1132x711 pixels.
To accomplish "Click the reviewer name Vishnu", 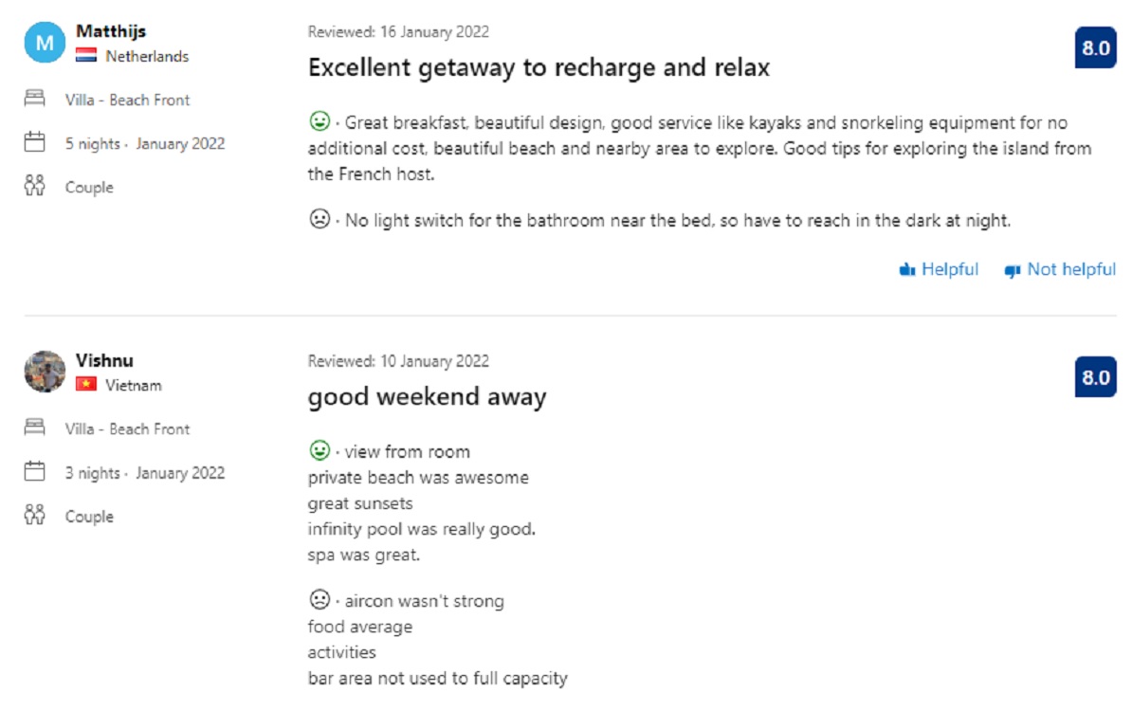I will (104, 360).
